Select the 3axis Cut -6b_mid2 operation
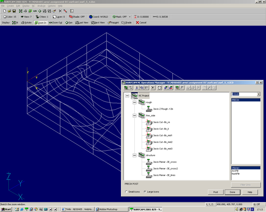This screenshot has height=212, width=266. coord(163,142)
